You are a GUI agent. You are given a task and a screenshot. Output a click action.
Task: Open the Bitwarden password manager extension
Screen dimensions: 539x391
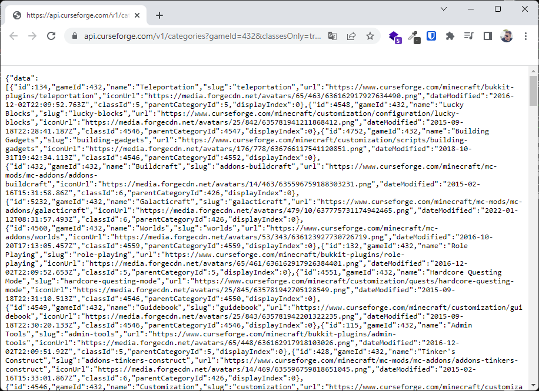(x=431, y=36)
